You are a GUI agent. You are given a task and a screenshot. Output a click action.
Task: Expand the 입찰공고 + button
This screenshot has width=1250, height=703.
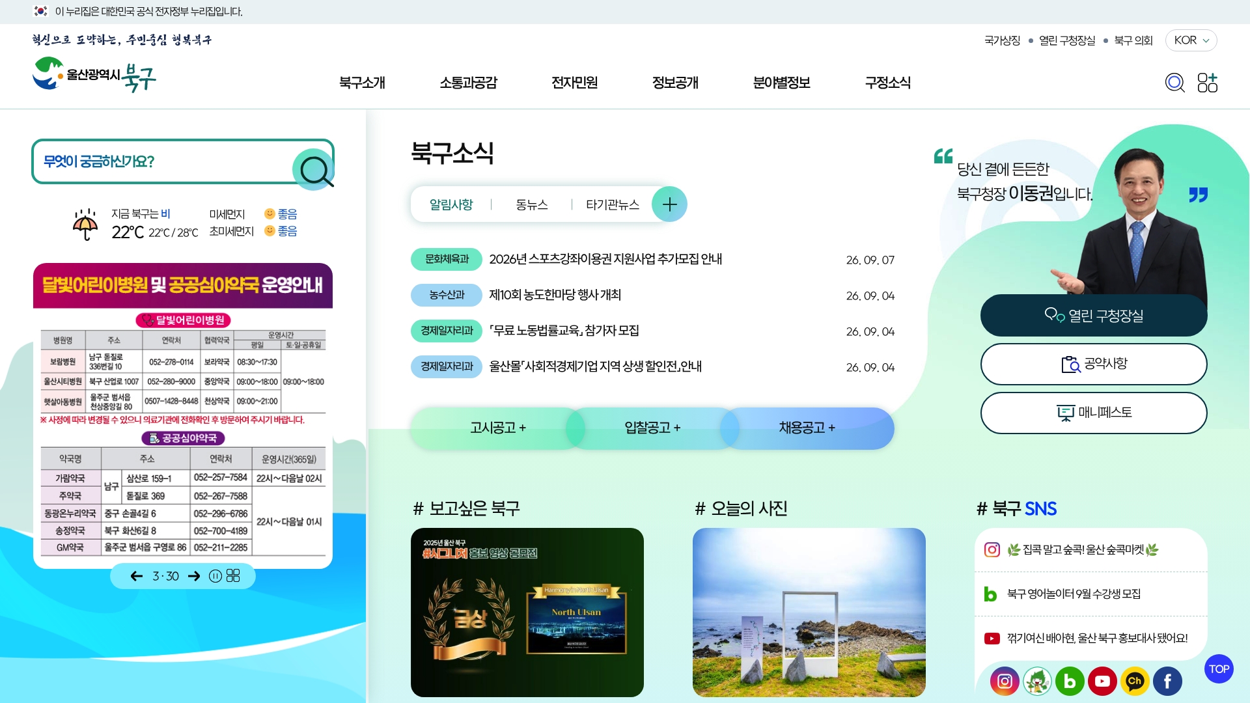[x=652, y=428]
